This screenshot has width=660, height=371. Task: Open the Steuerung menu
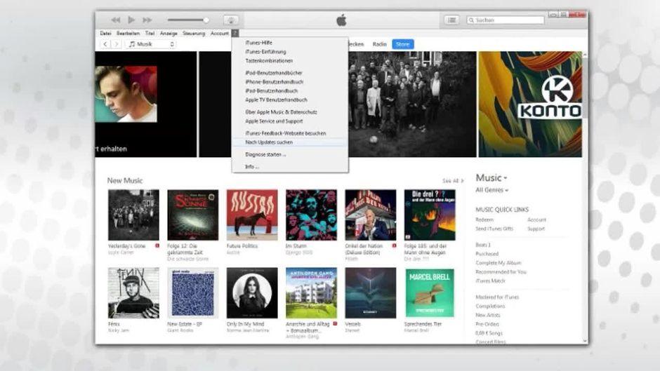pos(194,33)
